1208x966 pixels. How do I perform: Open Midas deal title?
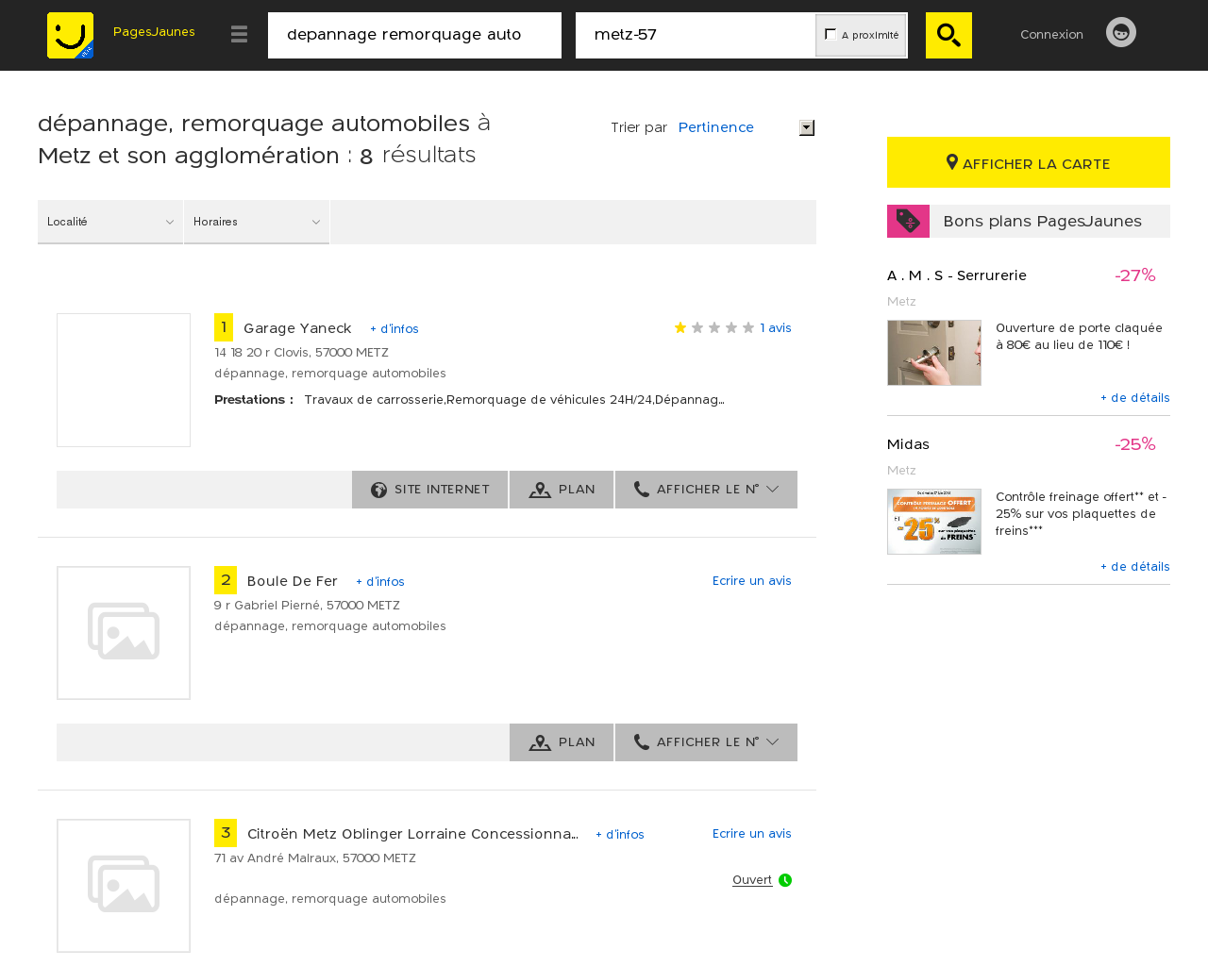pos(908,444)
